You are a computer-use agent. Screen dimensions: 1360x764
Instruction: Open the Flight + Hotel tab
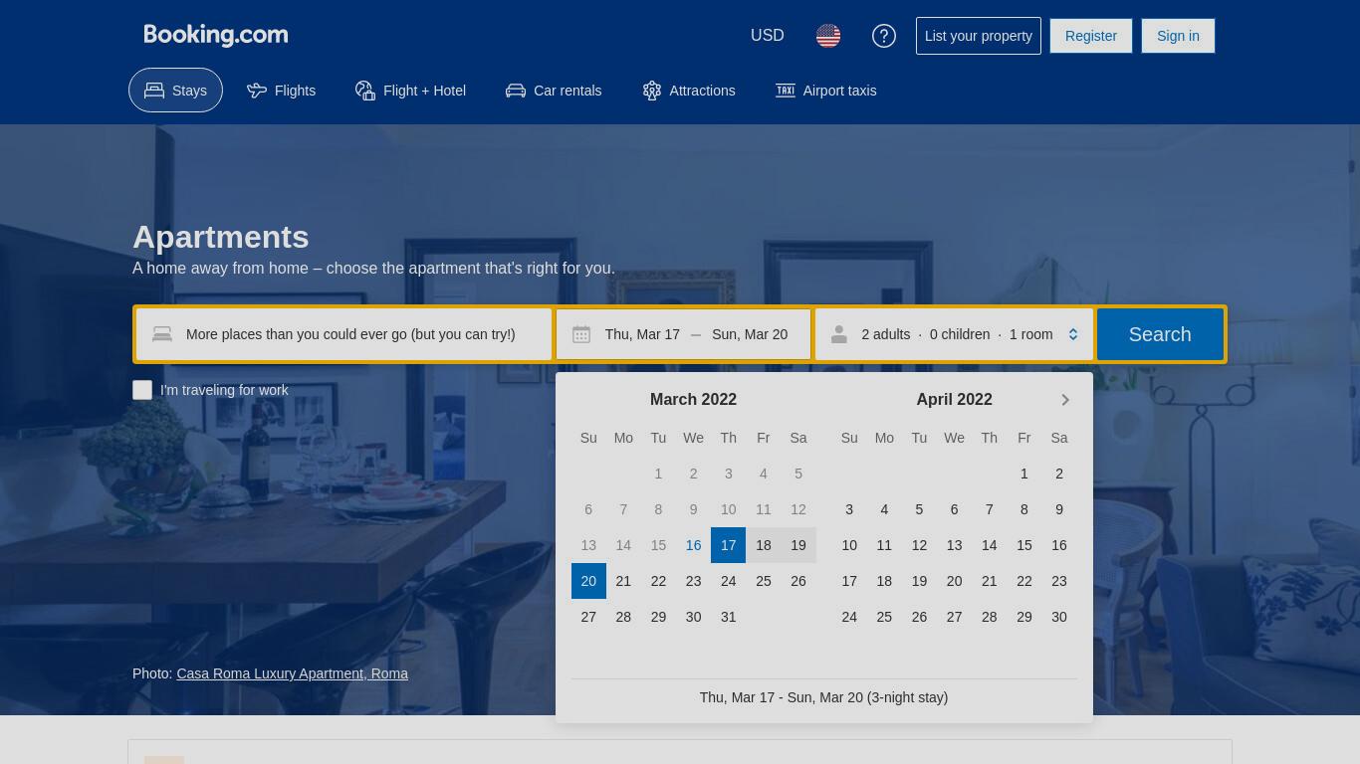point(410,91)
